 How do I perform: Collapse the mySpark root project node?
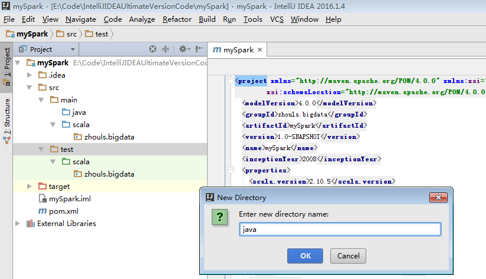[18, 63]
